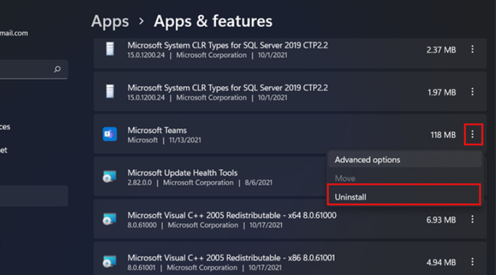Viewport: 496px width, 275px height.
Task: Open more options for the 1.97 MB CLR Types
Action: pos(473,92)
